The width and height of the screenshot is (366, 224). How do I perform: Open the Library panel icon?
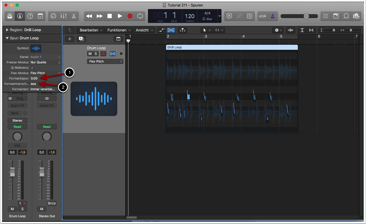tap(10, 16)
